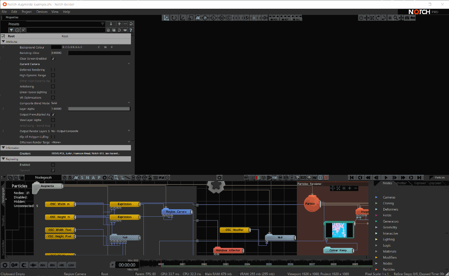This screenshot has width=449, height=276.
Task: Adjust the Backdrop Glow slider
Action: (x=99, y=53)
